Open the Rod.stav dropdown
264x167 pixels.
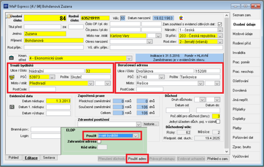[220, 42]
